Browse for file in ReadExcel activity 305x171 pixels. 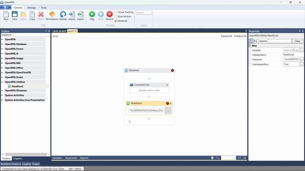click(168, 110)
